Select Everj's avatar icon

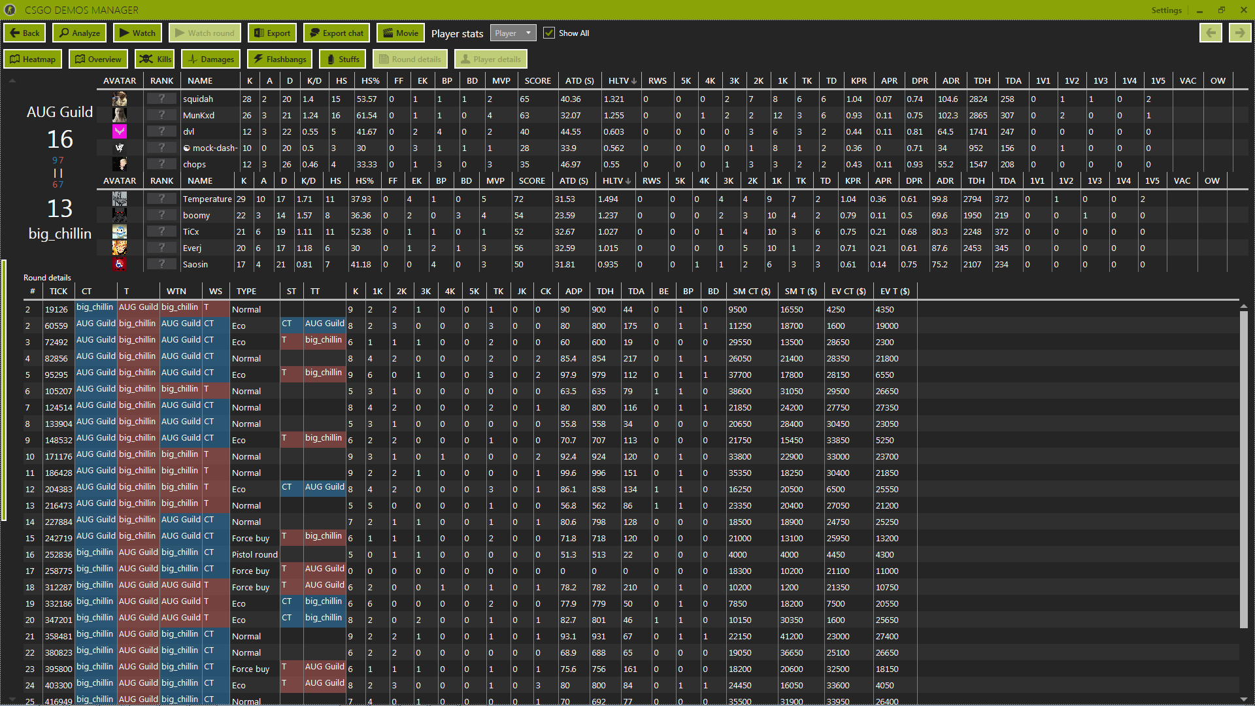tap(120, 248)
